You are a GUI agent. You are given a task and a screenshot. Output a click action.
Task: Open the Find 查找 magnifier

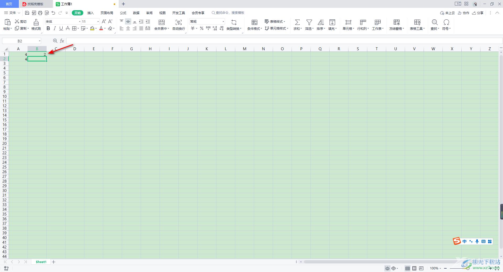pyautogui.click(x=435, y=22)
